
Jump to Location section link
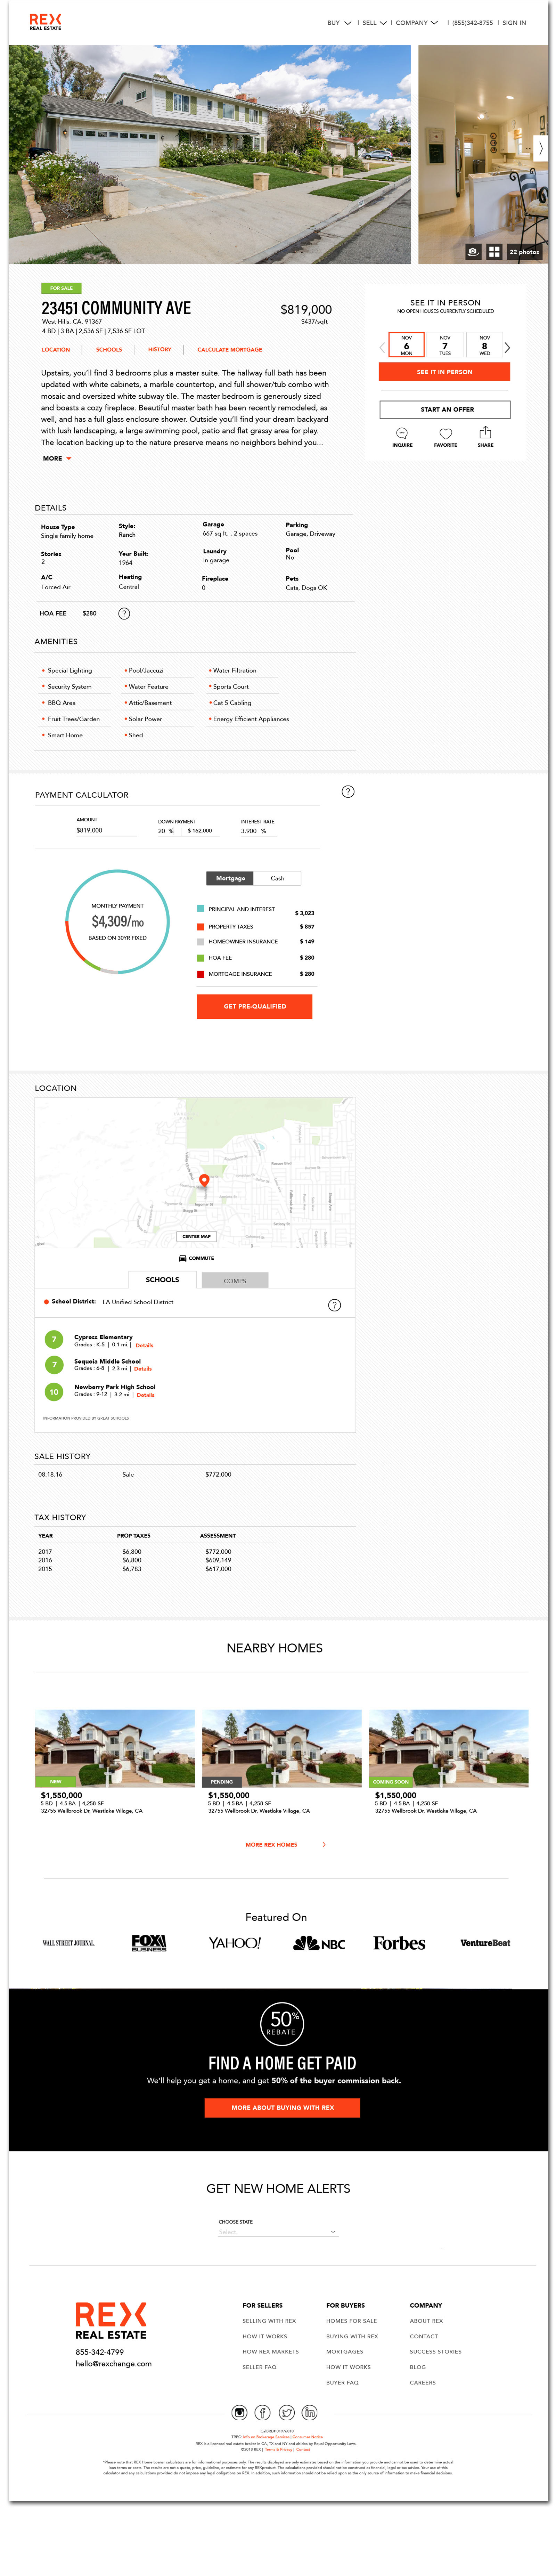point(56,350)
